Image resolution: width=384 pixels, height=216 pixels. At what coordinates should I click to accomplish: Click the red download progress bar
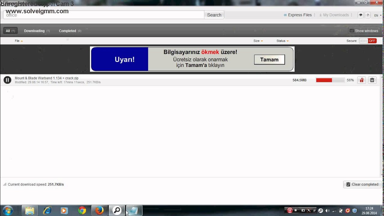point(330,80)
